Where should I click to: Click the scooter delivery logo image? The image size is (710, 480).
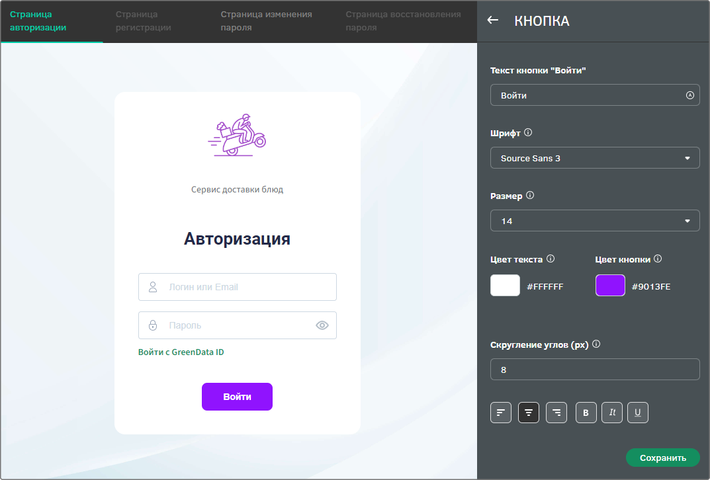click(x=237, y=135)
